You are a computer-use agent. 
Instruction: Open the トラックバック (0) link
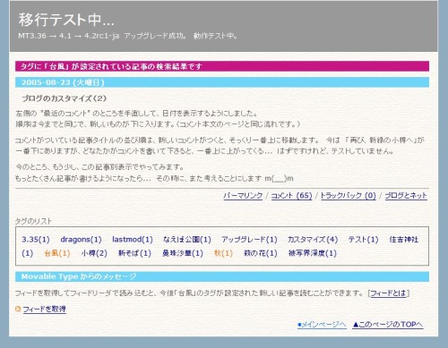coord(349,196)
